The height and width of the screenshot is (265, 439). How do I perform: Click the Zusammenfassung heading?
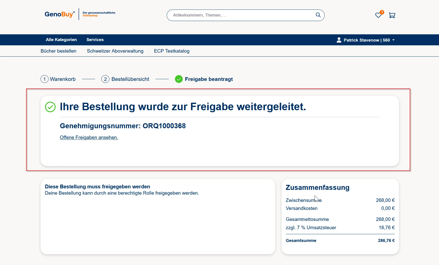(317, 188)
